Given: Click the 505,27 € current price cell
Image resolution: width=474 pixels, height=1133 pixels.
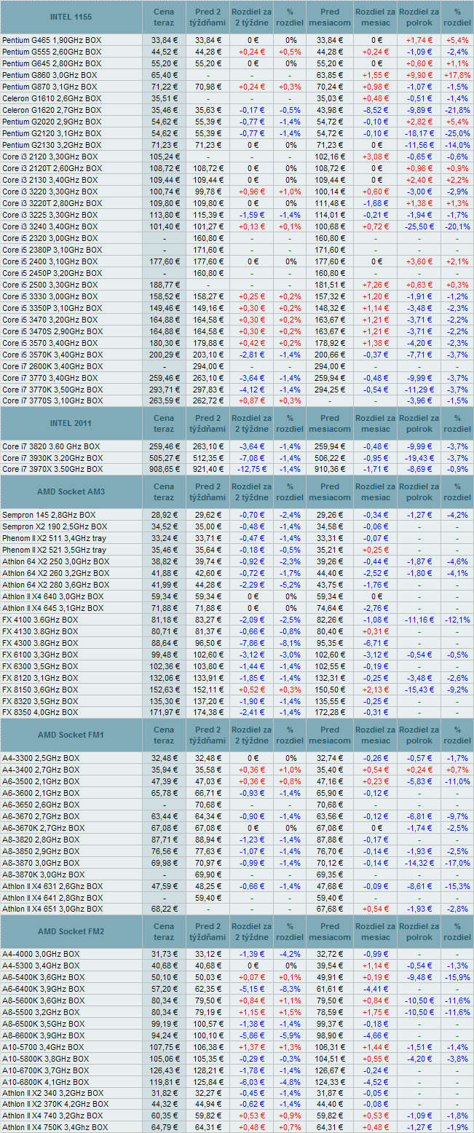Looking at the screenshot, I should click(x=164, y=457).
